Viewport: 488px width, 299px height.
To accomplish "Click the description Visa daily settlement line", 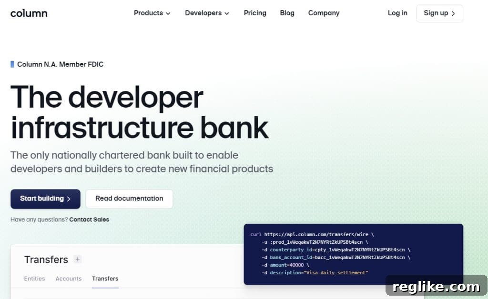I will point(315,273).
